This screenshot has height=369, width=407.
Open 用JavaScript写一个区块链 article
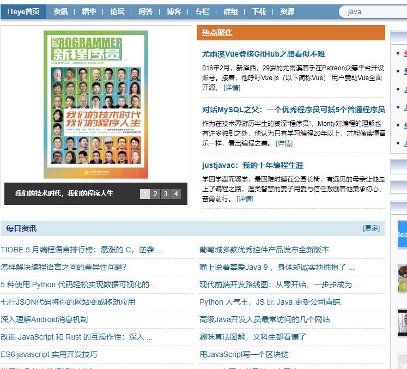tap(244, 354)
